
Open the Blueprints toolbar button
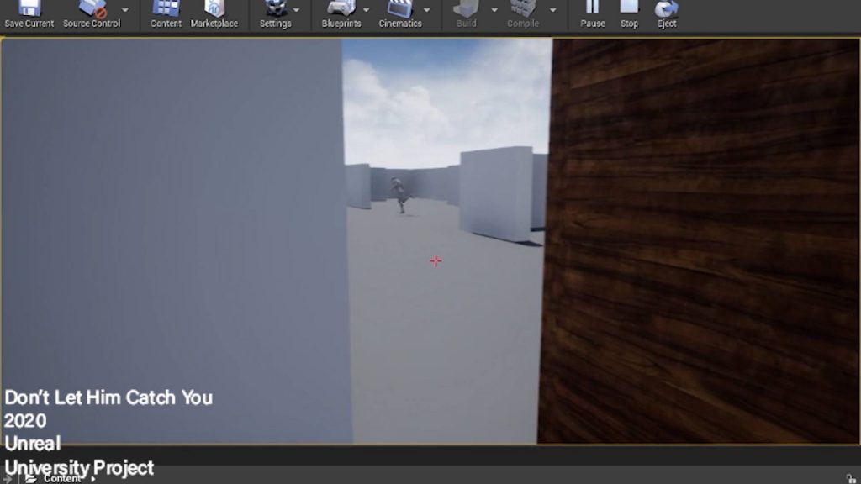pos(341,15)
